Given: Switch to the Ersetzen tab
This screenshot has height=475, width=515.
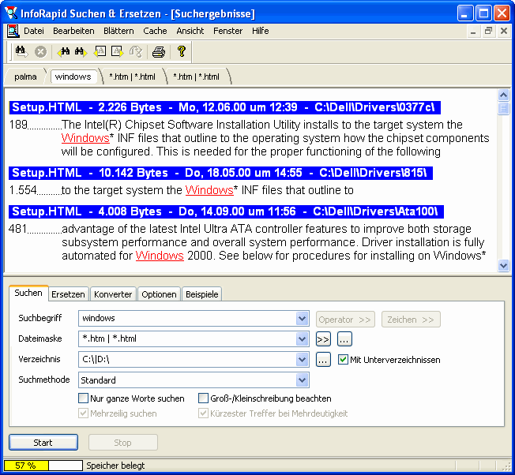Looking at the screenshot, I should click(68, 294).
